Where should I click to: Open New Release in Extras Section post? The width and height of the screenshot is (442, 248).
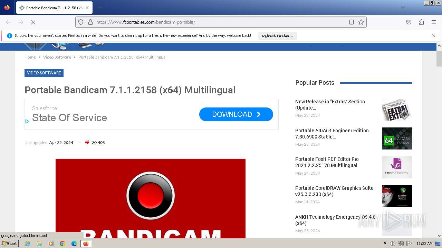click(x=330, y=105)
